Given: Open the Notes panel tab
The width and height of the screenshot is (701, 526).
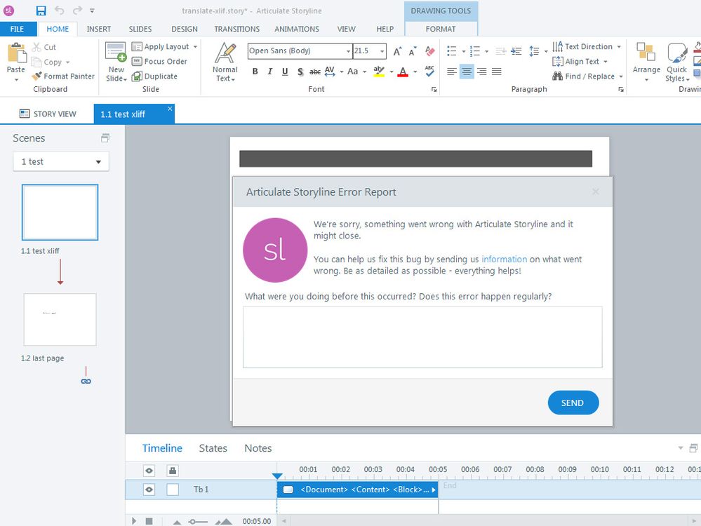Looking at the screenshot, I should [258, 448].
